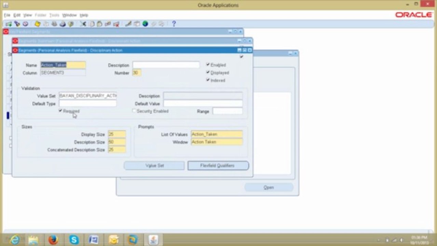This screenshot has width=437, height=246.
Task: Click the Value Set input field
Action: [x=87, y=96]
